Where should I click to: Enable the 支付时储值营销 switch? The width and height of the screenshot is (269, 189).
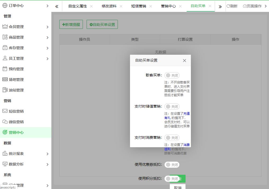(172, 107)
